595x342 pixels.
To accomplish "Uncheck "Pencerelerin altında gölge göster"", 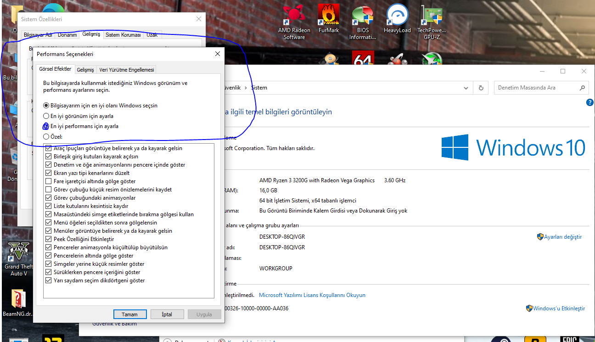I will (x=49, y=256).
